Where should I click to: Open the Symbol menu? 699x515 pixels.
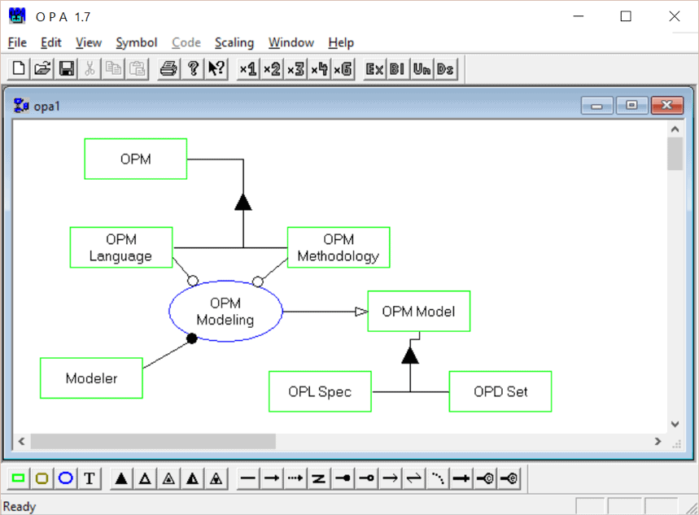pyautogui.click(x=137, y=42)
